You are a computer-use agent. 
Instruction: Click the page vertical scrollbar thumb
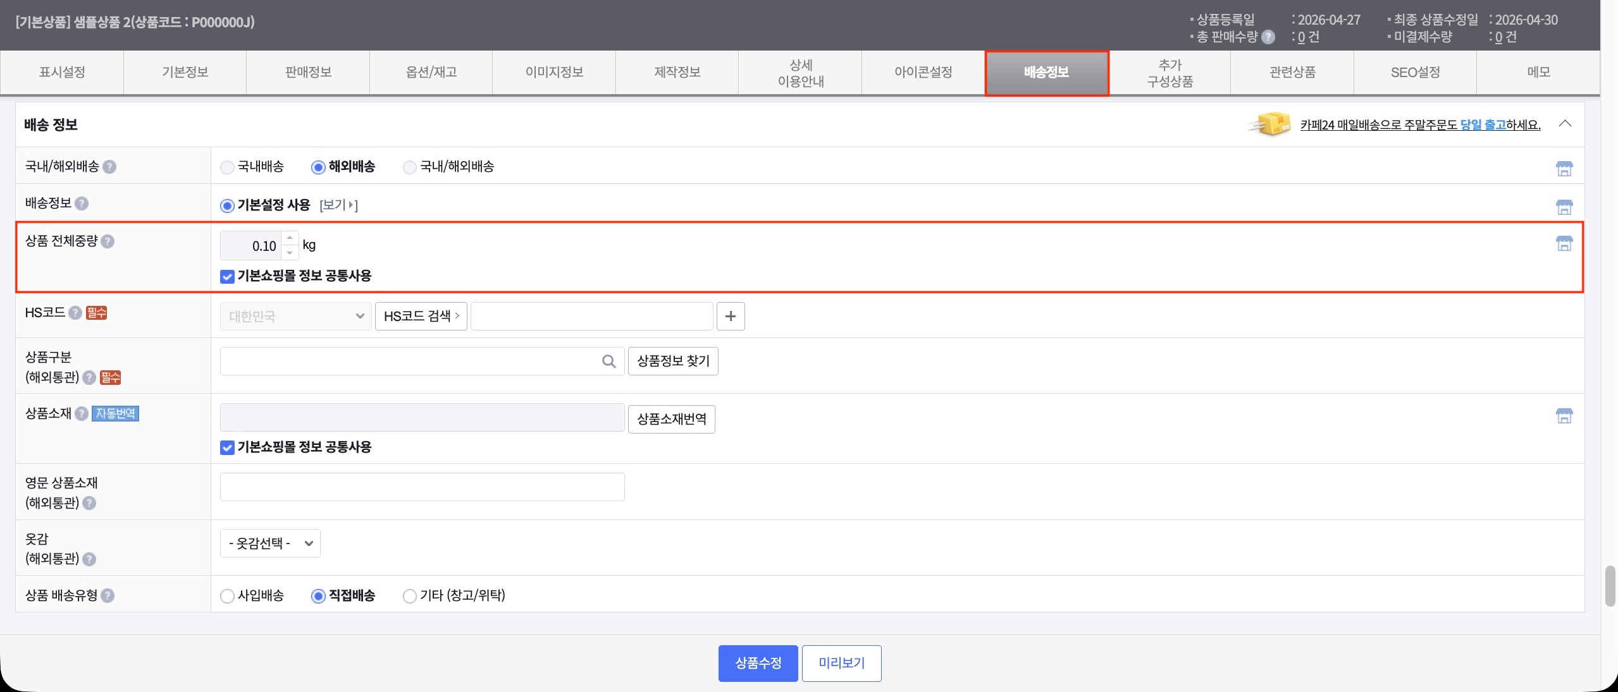coord(1610,586)
